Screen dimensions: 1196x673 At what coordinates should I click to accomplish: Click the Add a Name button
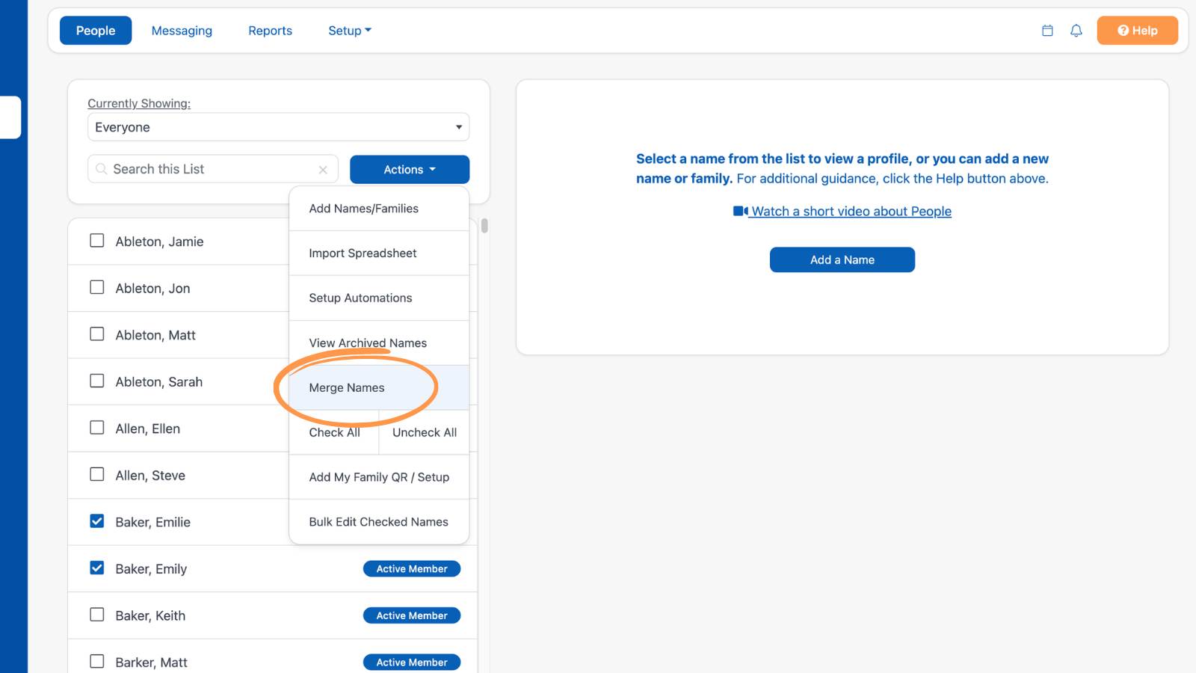click(x=842, y=259)
